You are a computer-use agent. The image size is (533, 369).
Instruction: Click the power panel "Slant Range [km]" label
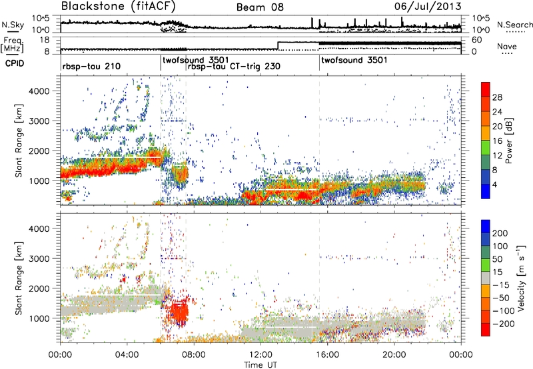[19, 141]
